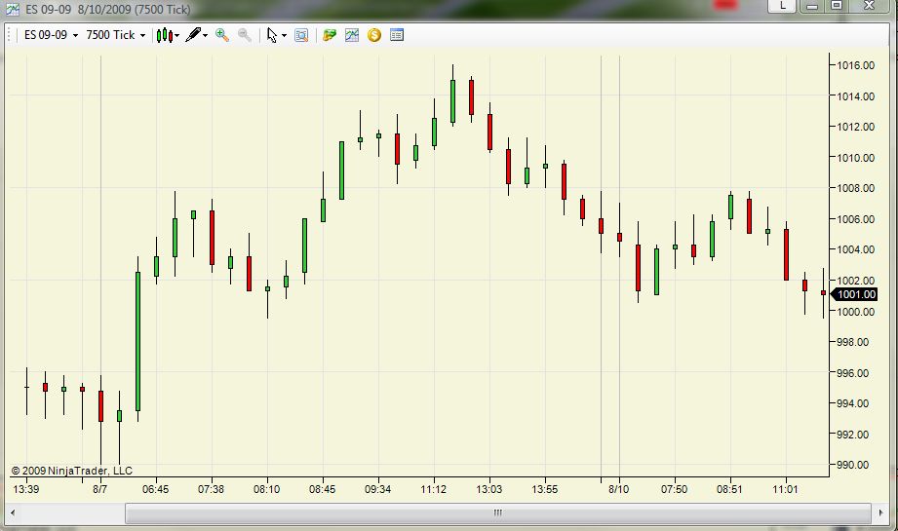The width and height of the screenshot is (898, 531).
Task: Minimize the chart window
Action: coord(811,6)
